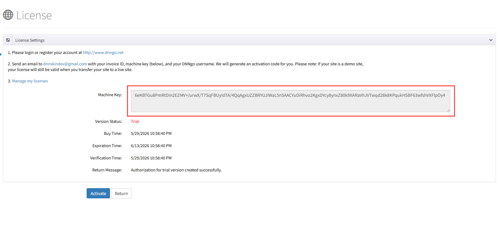Click the globe icon beside License title
This screenshot has width=499, height=237.
(x=8, y=15)
